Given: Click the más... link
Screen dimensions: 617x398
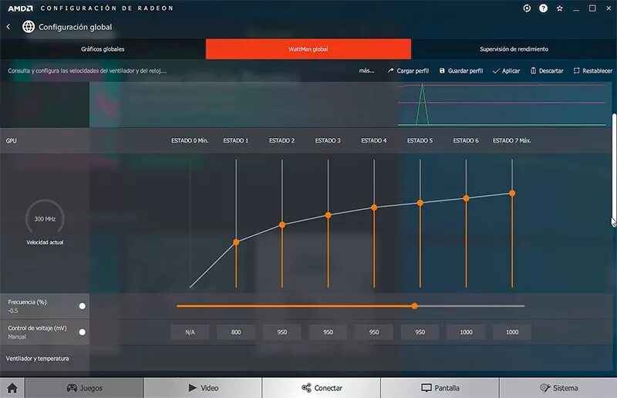Looking at the screenshot, I should (366, 71).
